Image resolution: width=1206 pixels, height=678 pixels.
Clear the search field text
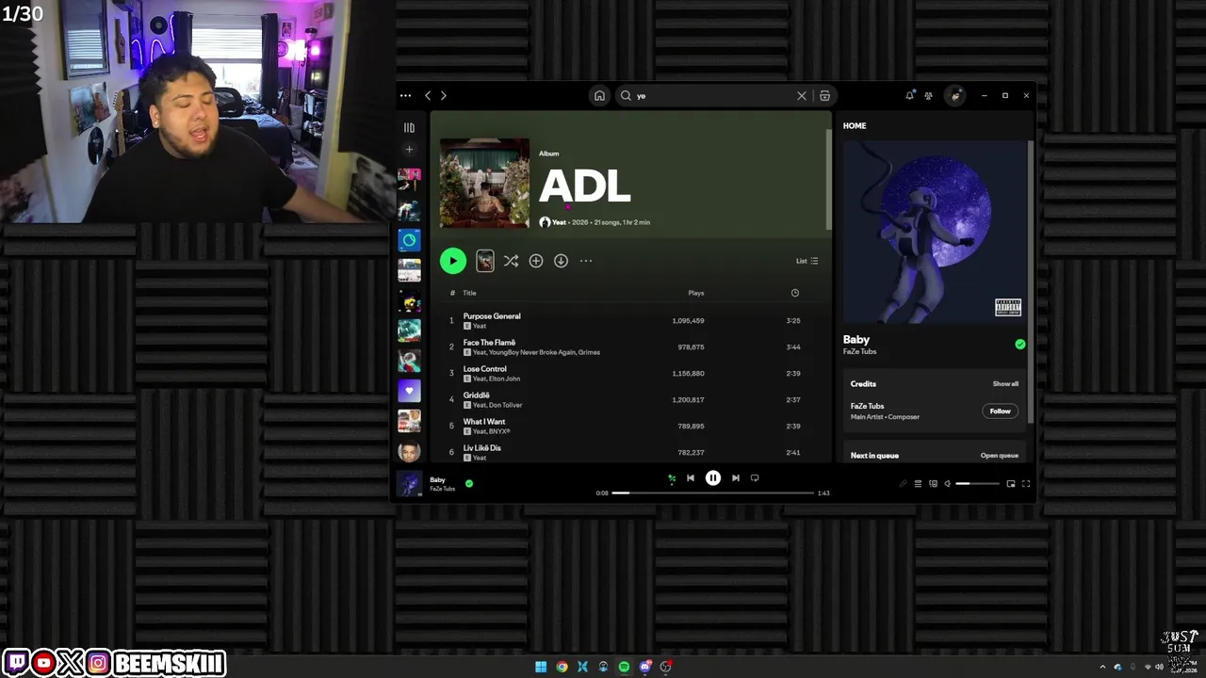802,95
